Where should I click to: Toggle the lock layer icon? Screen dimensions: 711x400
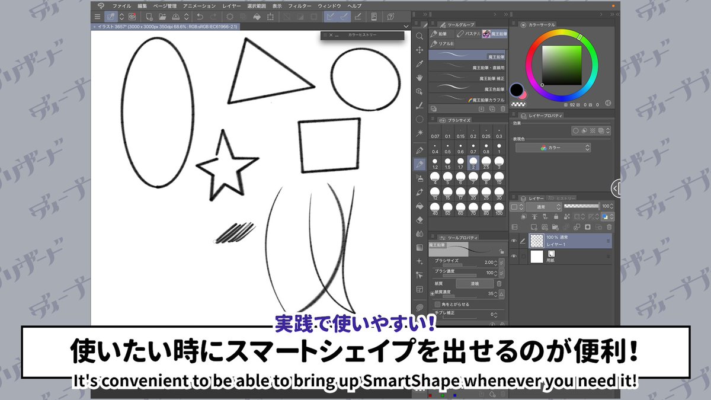(x=556, y=216)
